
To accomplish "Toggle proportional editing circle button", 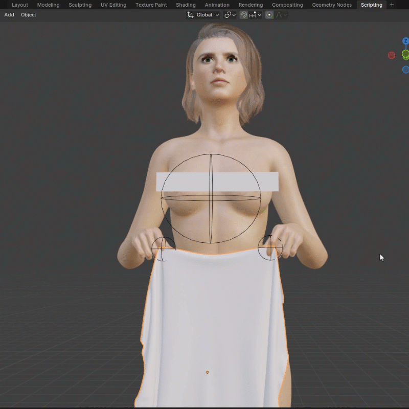I will click(269, 15).
